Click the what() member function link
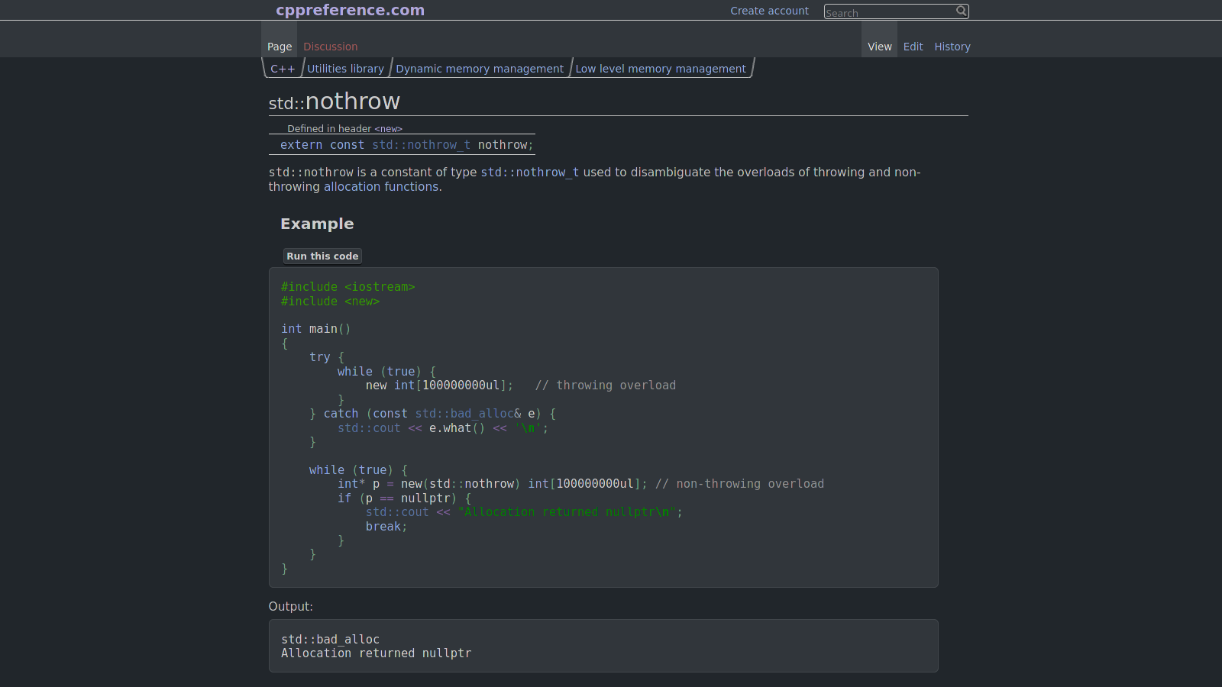The height and width of the screenshot is (687, 1222). click(460, 428)
